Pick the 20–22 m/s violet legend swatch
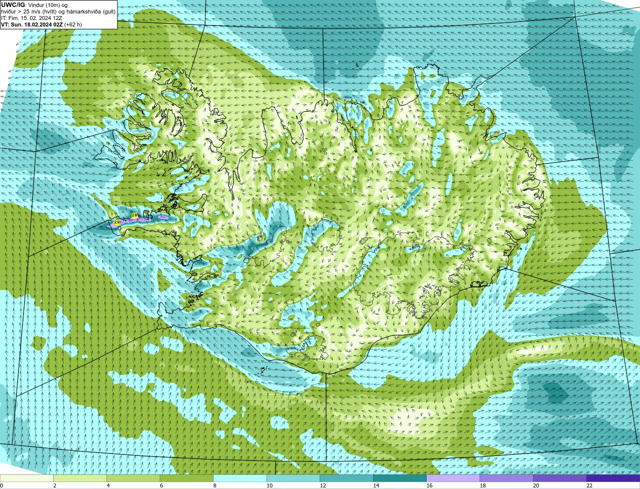 (x=559, y=478)
